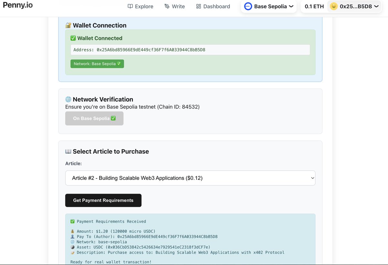Click the Base Sepolia network logo icon
This screenshot has height=265, width=388.
point(248,6)
